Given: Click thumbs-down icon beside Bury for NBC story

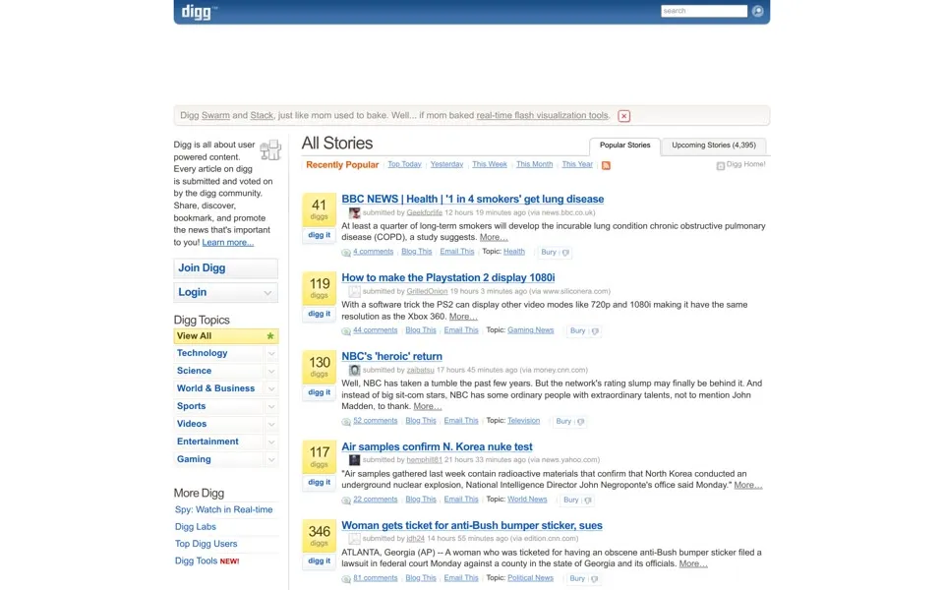Looking at the screenshot, I should tap(580, 422).
